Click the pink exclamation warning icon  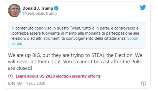[x=10, y=76]
